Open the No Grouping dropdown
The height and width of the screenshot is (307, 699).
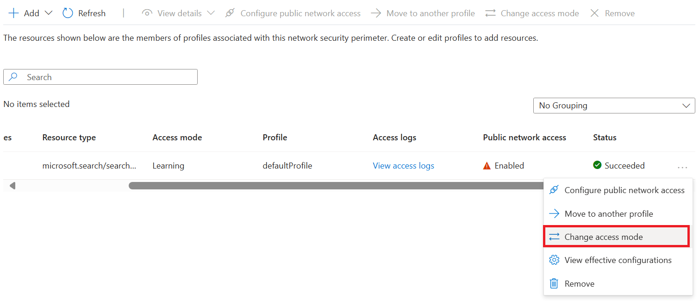pos(614,106)
